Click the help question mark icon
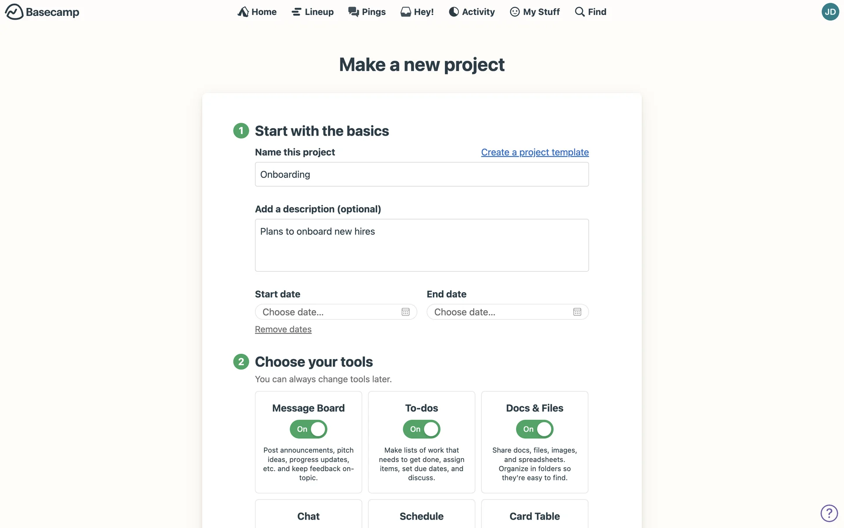The image size is (844, 528). pos(829,513)
